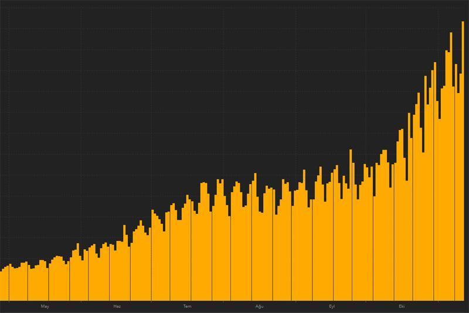The image size is (469, 313).
Task: Select the second-tallest spike before the final bar
Action: (451, 170)
